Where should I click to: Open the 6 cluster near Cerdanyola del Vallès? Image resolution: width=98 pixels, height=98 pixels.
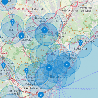[x=45, y=30]
